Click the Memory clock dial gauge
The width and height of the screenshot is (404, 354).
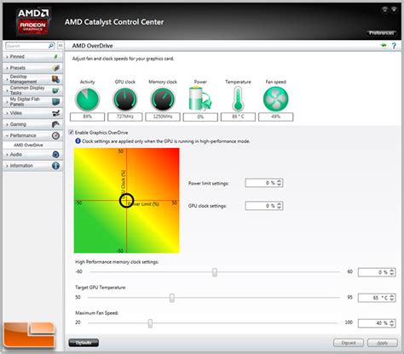(163, 99)
